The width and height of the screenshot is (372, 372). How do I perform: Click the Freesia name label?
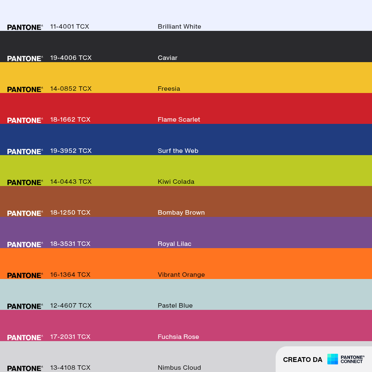pos(169,89)
